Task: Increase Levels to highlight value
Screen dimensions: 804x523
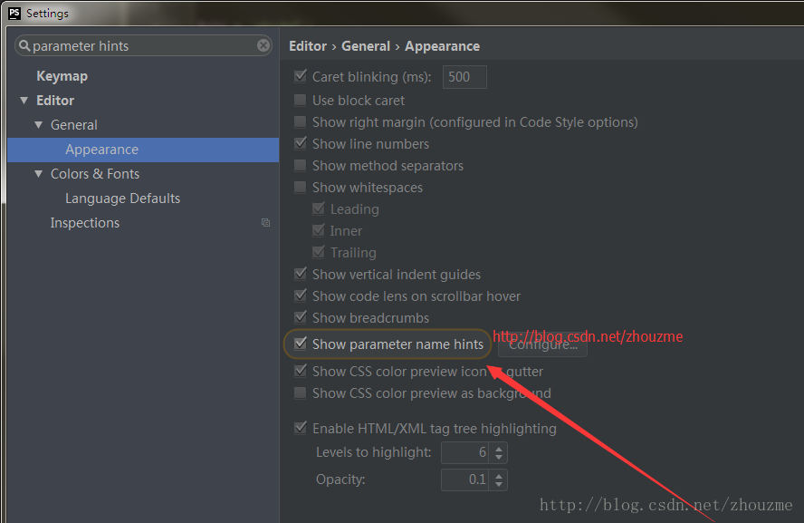Action: coord(498,448)
